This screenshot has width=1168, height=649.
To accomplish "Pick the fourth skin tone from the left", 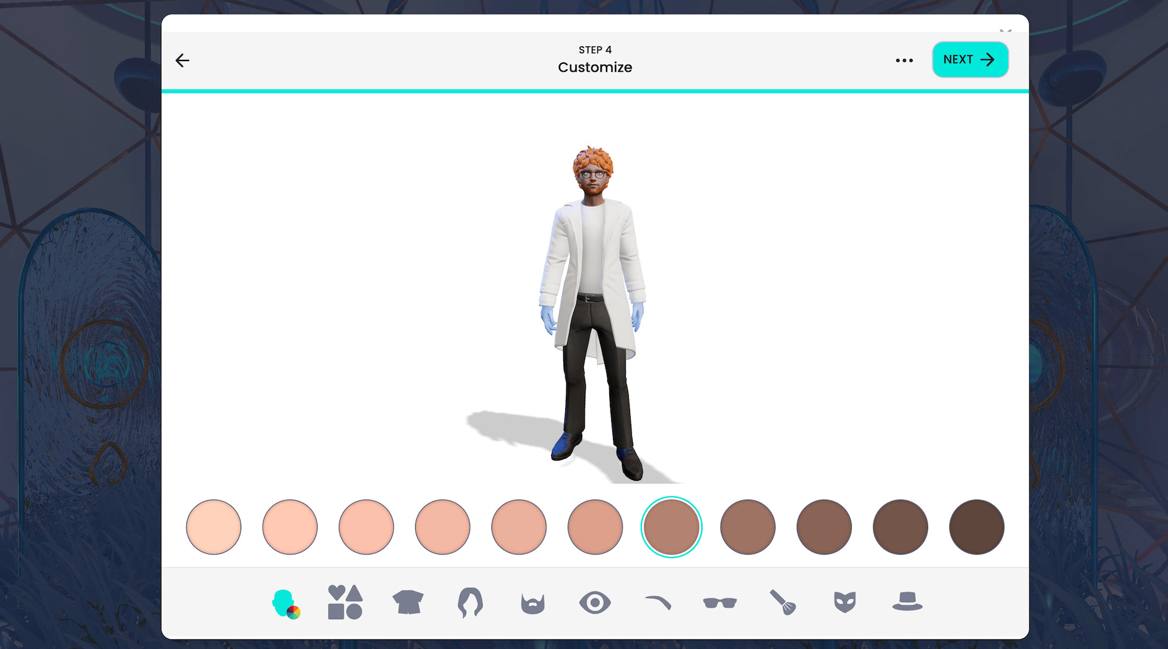I will (442, 527).
